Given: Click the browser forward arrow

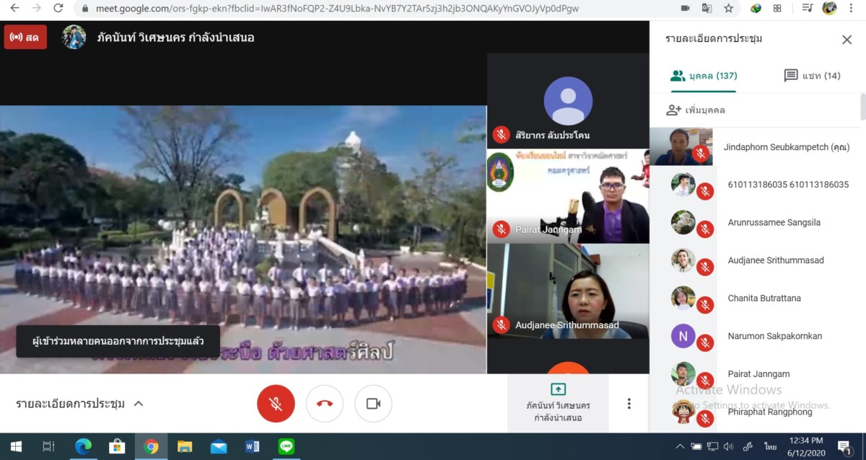Looking at the screenshot, I should (x=36, y=9).
